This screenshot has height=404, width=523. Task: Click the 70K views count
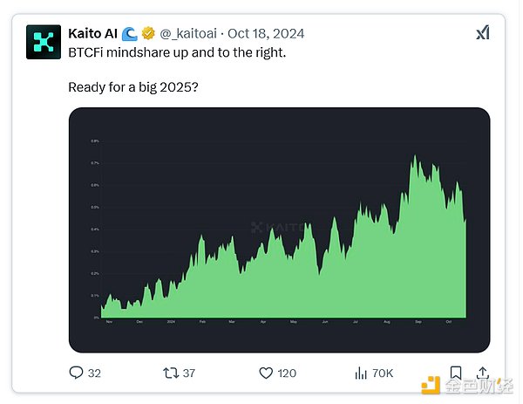pos(383,373)
